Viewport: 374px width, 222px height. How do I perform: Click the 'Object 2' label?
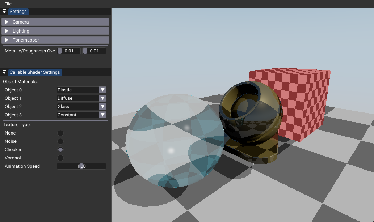point(13,106)
